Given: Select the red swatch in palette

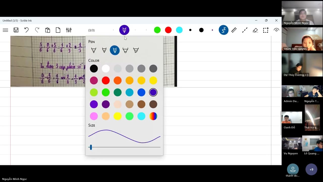Looking at the screenshot, I should pyautogui.click(x=106, y=80).
